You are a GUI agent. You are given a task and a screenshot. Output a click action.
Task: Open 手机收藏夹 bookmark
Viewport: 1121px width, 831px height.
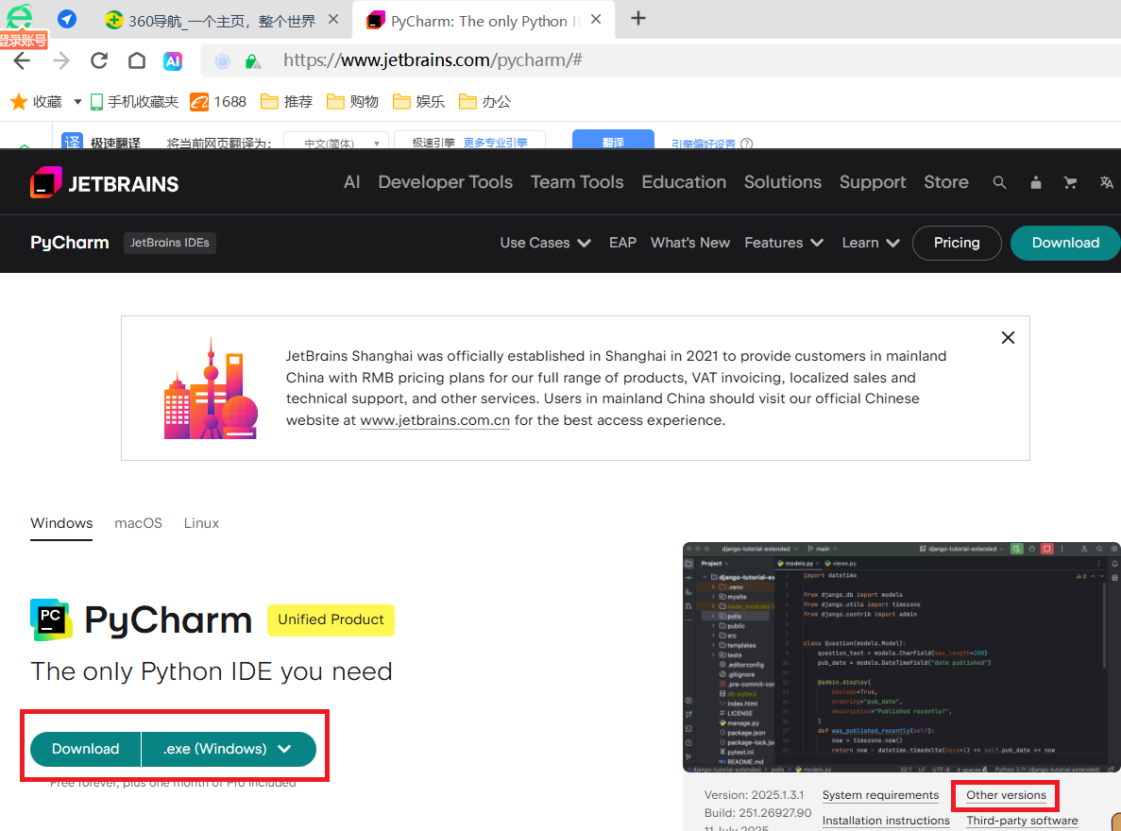pos(134,102)
